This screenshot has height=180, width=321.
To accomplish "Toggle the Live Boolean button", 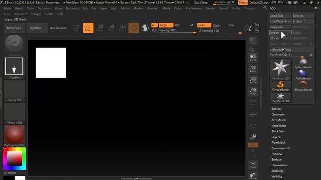I will point(58,28).
